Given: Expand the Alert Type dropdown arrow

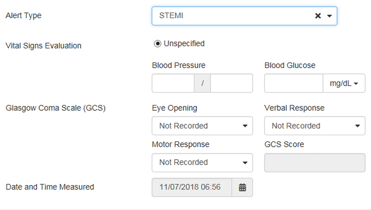Looking at the screenshot, I should 329,16.
